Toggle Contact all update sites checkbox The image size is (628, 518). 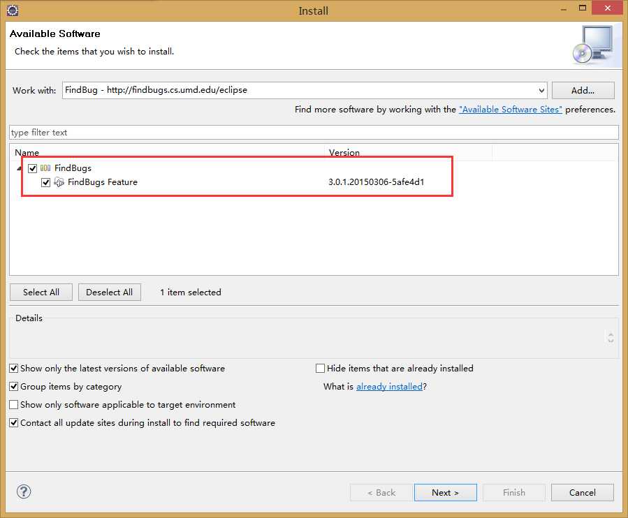coord(13,423)
